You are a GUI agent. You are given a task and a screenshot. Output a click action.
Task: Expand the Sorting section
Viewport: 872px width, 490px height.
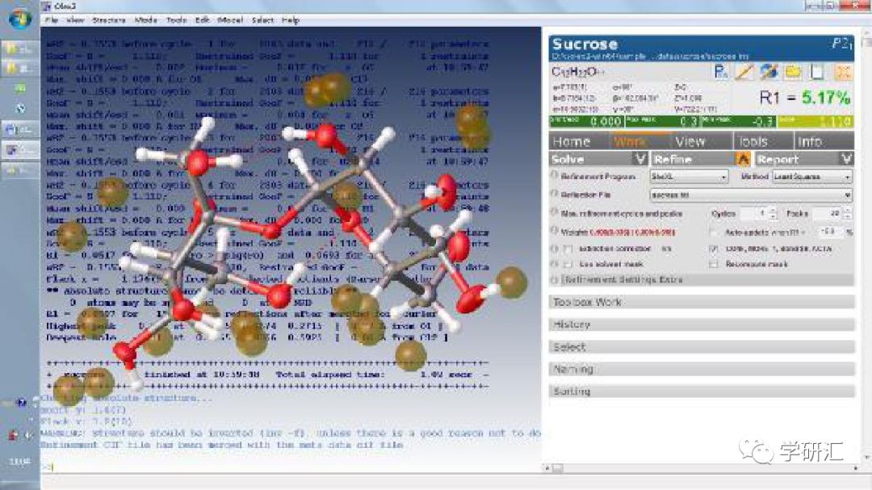pos(702,391)
